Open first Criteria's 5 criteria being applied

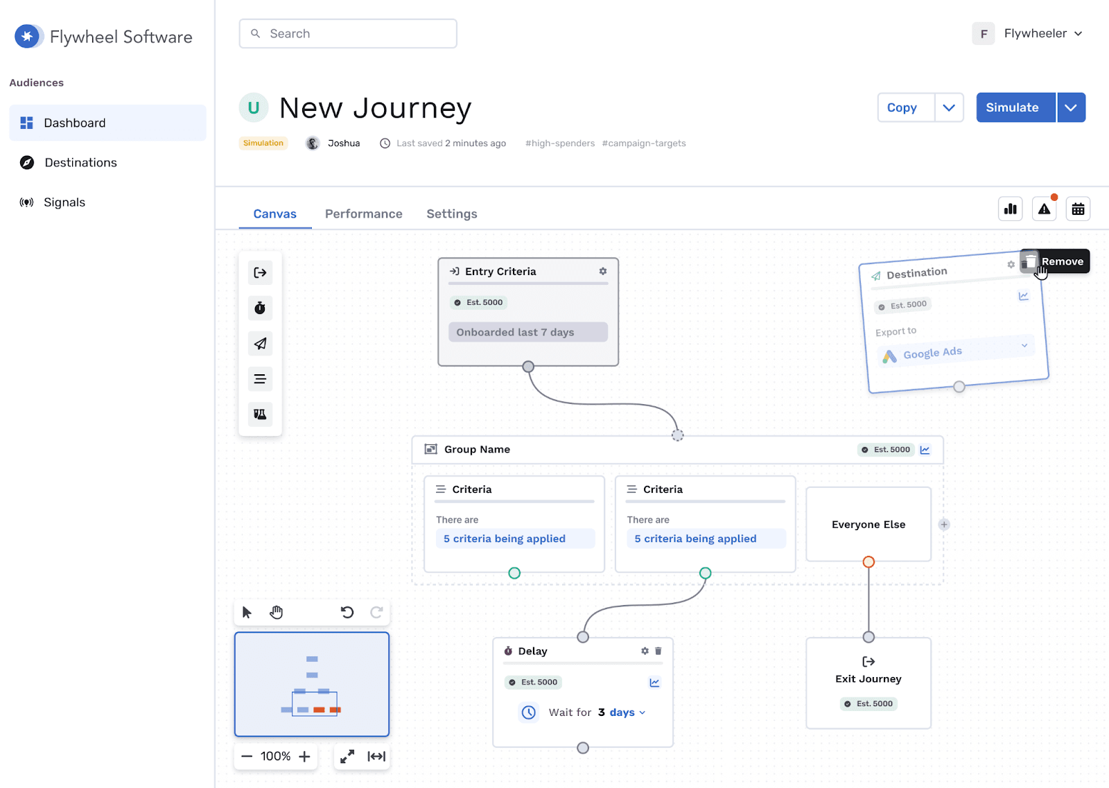click(x=515, y=539)
